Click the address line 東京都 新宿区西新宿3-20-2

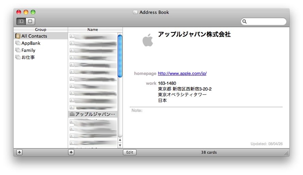185,89
